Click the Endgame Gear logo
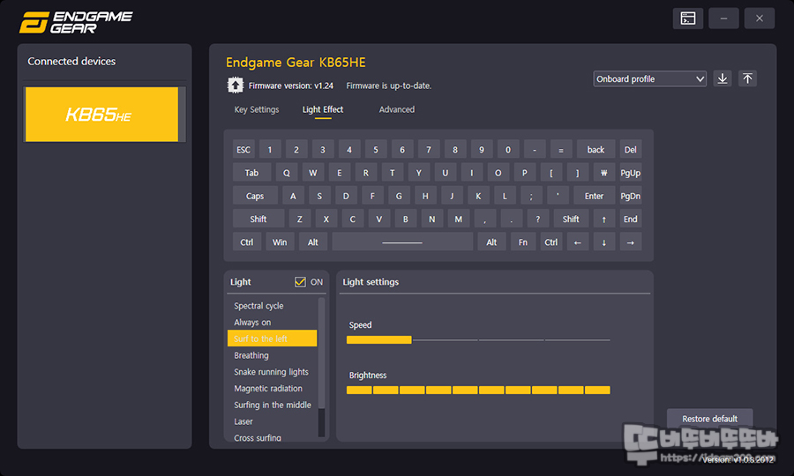The width and height of the screenshot is (794, 476). 76,22
